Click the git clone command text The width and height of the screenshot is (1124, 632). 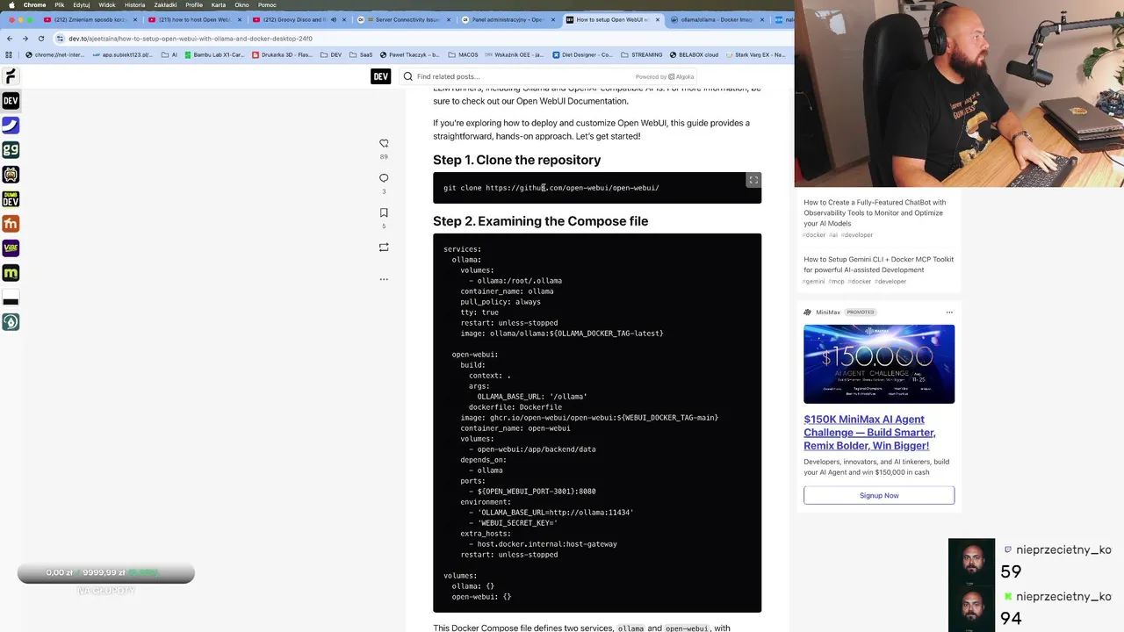coord(551,188)
